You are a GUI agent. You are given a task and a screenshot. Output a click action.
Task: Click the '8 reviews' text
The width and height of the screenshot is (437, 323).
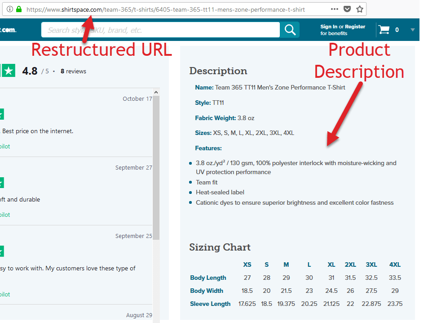click(73, 71)
